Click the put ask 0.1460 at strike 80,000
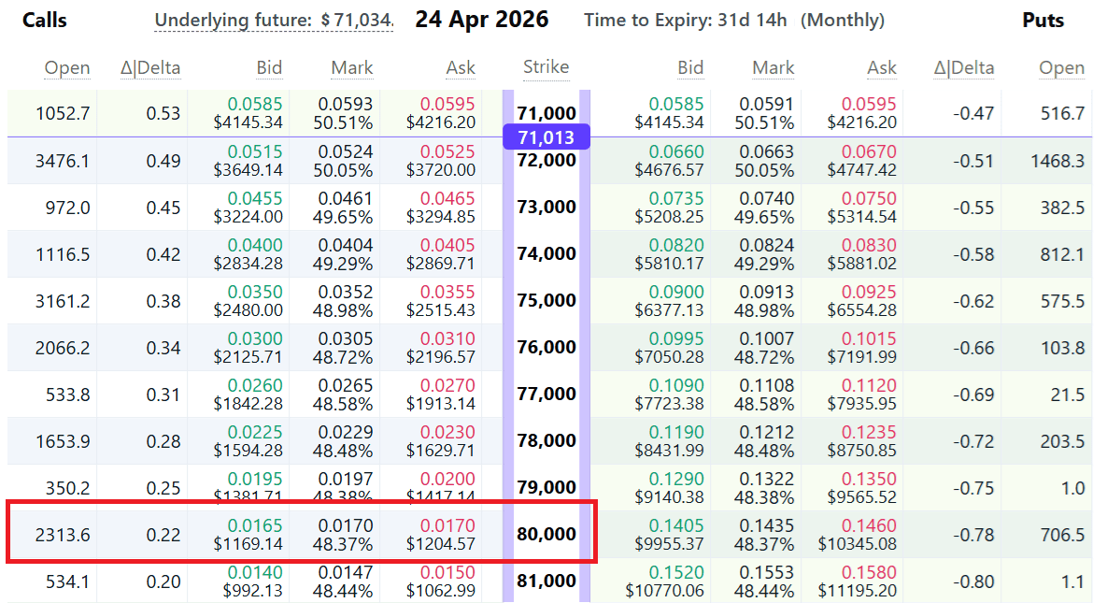This screenshot has height=603, width=1107. click(x=871, y=524)
